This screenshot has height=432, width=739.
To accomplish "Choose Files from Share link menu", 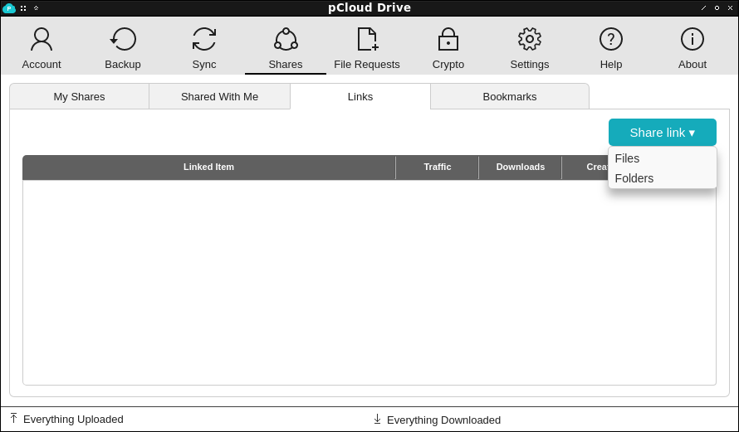I will (662, 158).
